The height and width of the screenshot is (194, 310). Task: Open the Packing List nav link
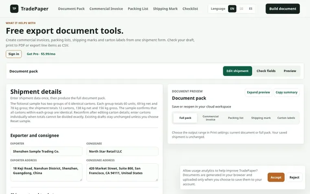click(x=138, y=9)
